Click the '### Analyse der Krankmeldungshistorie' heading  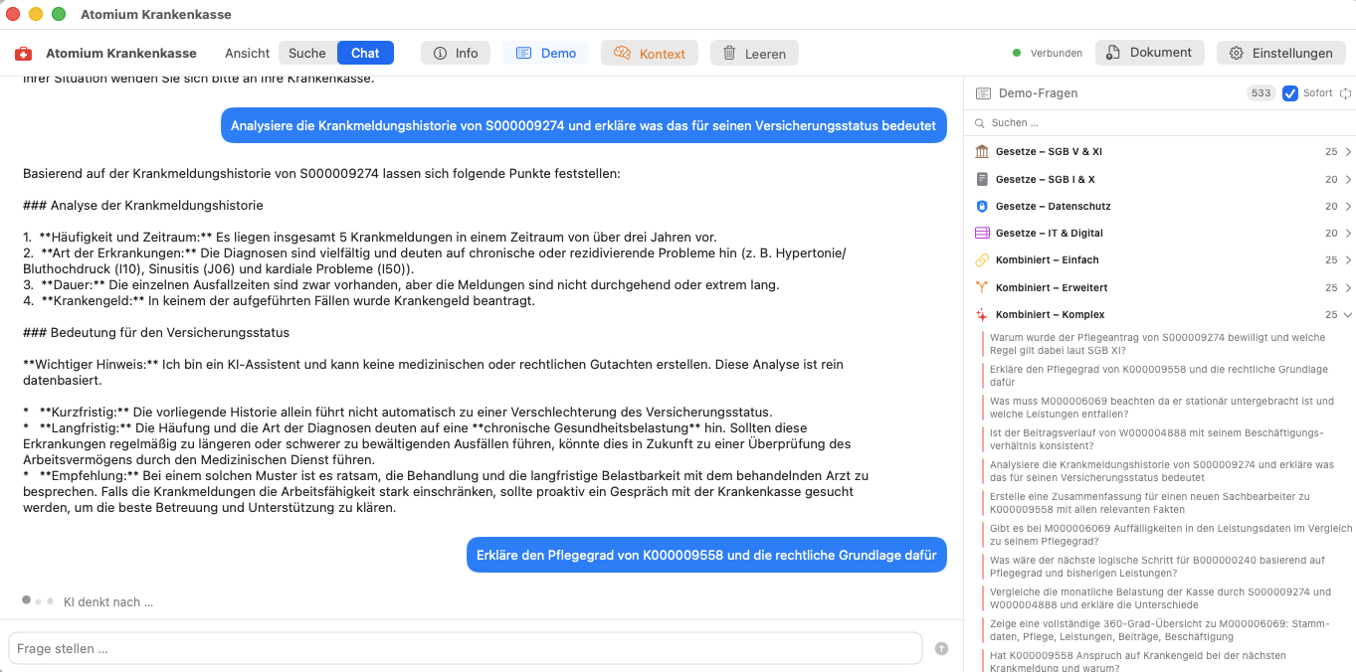143,206
